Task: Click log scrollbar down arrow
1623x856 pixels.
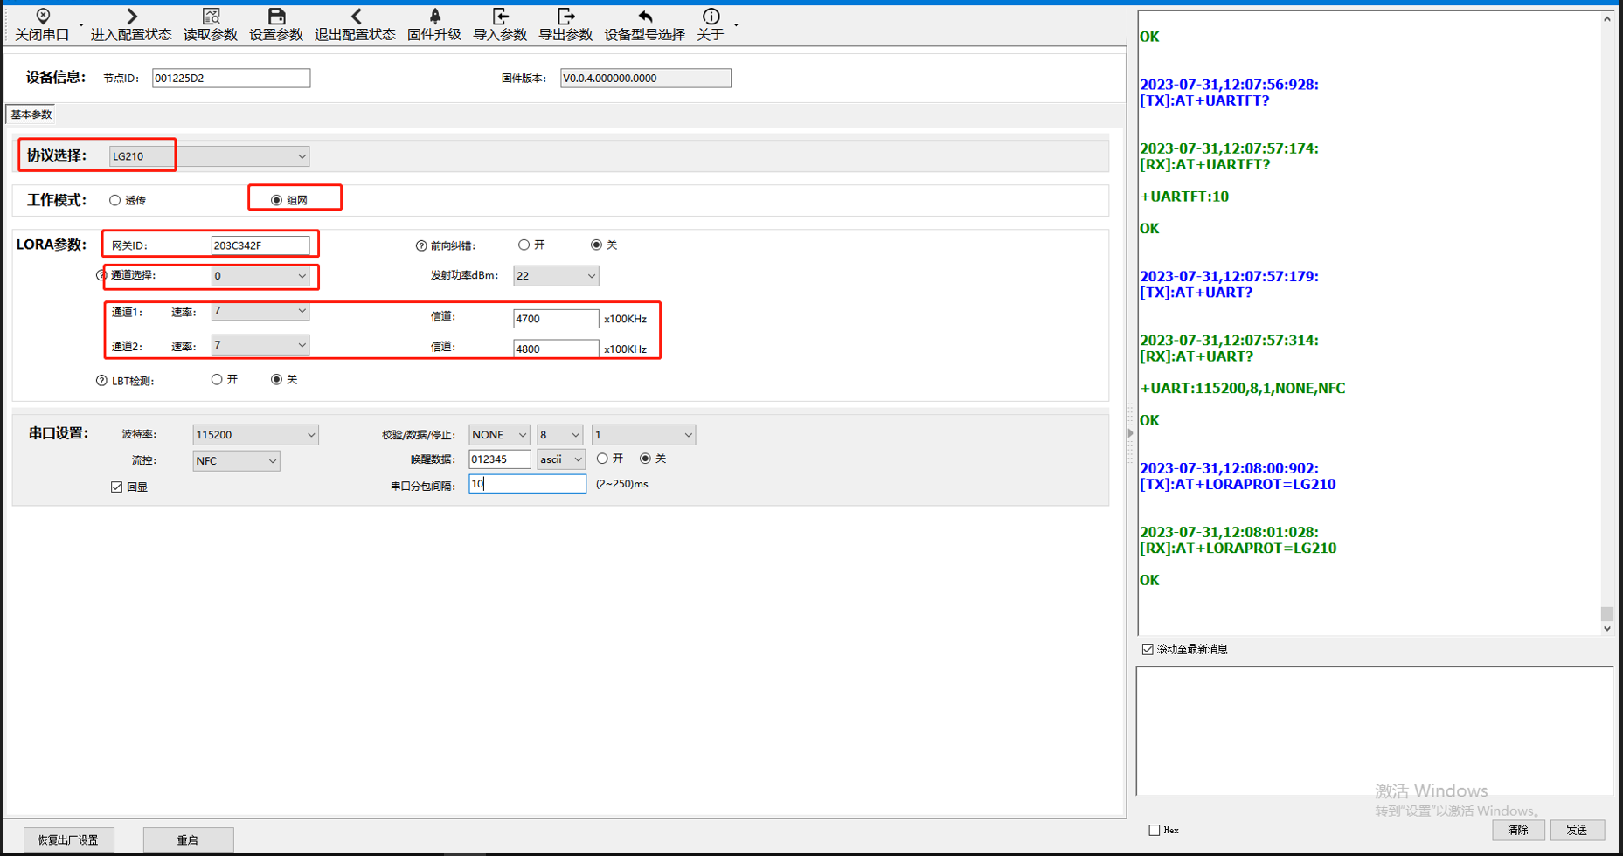Action: click(1606, 628)
